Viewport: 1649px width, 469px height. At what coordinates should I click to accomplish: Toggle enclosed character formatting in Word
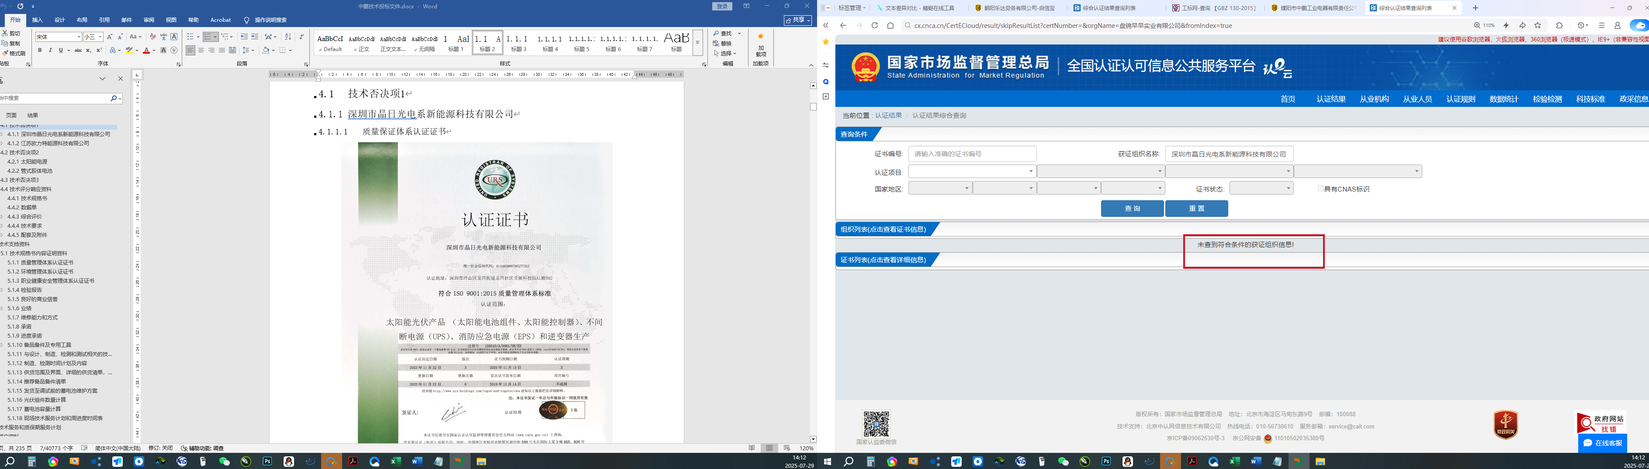click(x=174, y=51)
